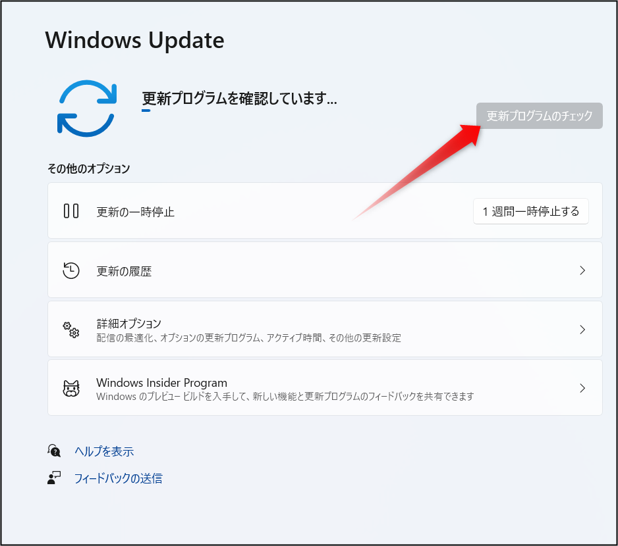
Task: Click the help bubble icon beside ヘルプを表示
Action: click(54, 451)
